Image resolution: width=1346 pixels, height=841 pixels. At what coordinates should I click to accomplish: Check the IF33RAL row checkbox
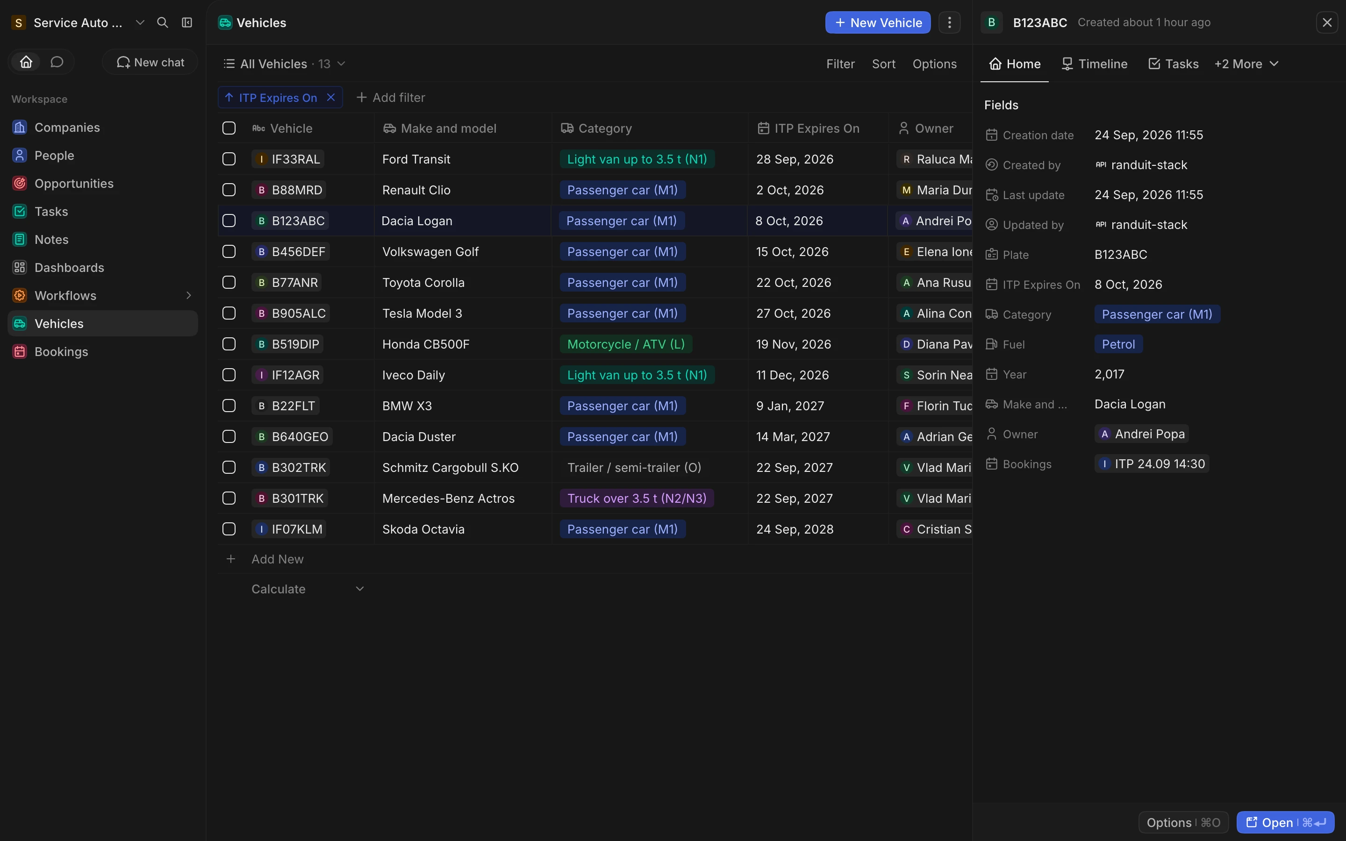tap(229, 159)
